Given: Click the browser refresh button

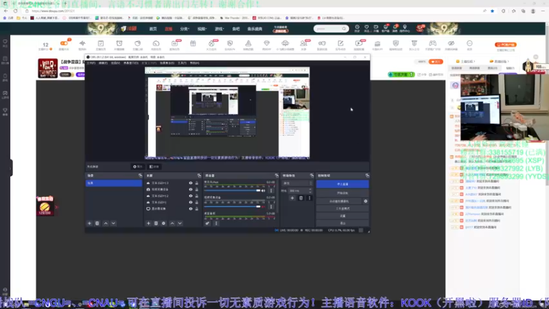Looking at the screenshot, I should click(x=15, y=11).
